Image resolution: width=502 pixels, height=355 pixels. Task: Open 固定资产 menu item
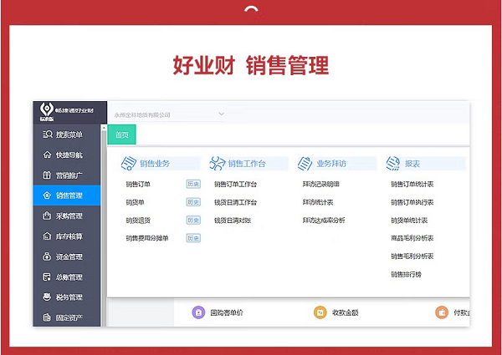(x=67, y=317)
